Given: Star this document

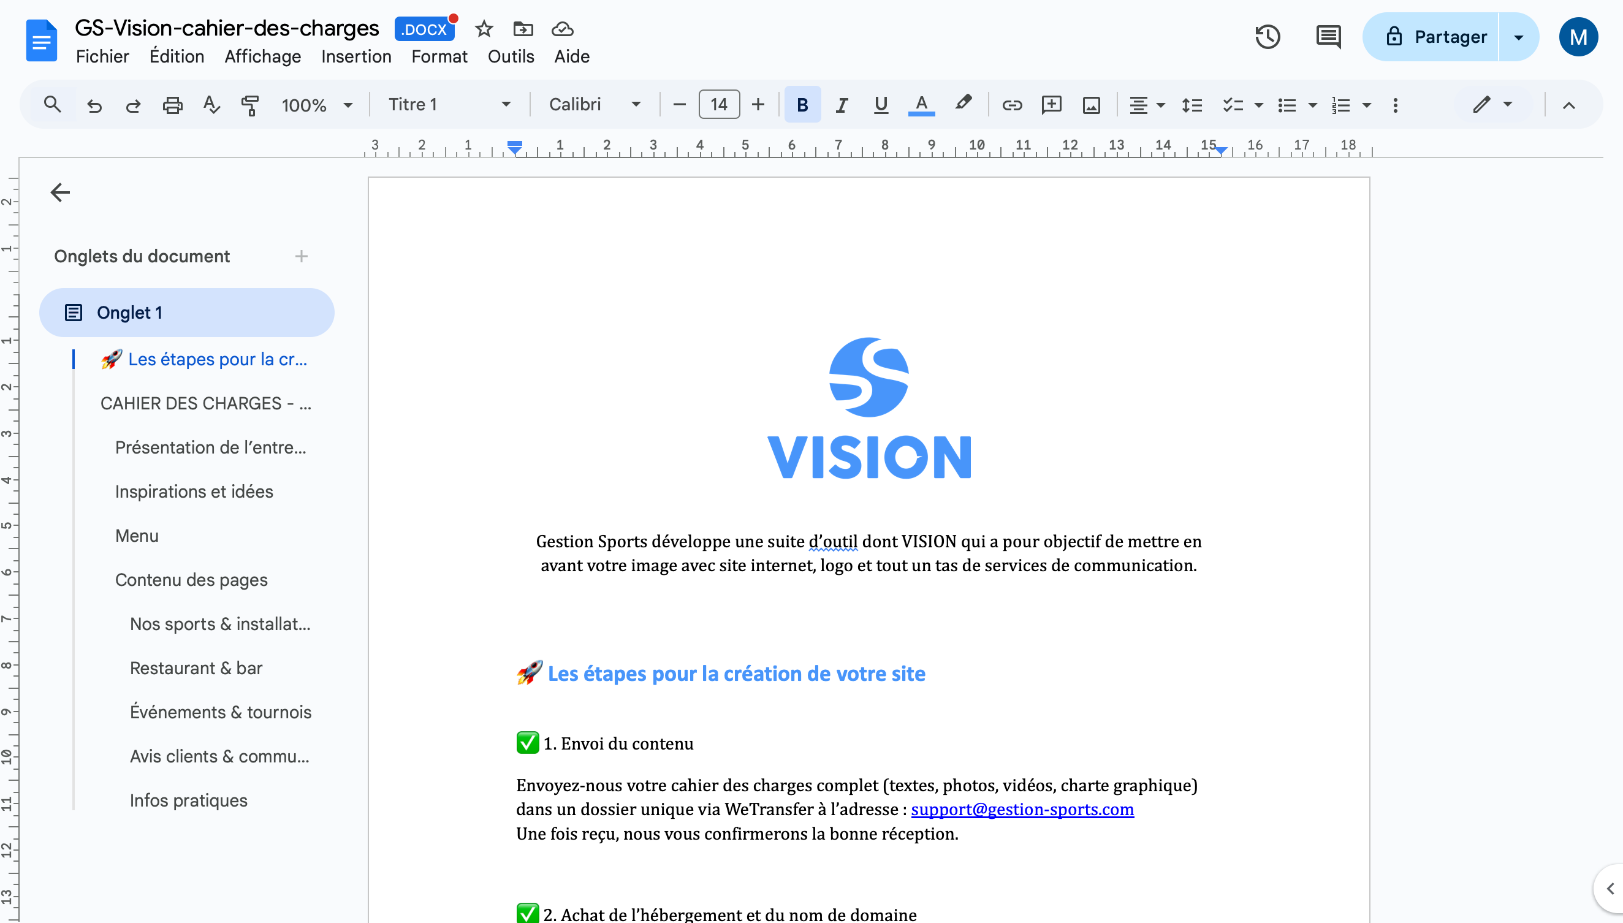Looking at the screenshot, I should pos(484,29).
